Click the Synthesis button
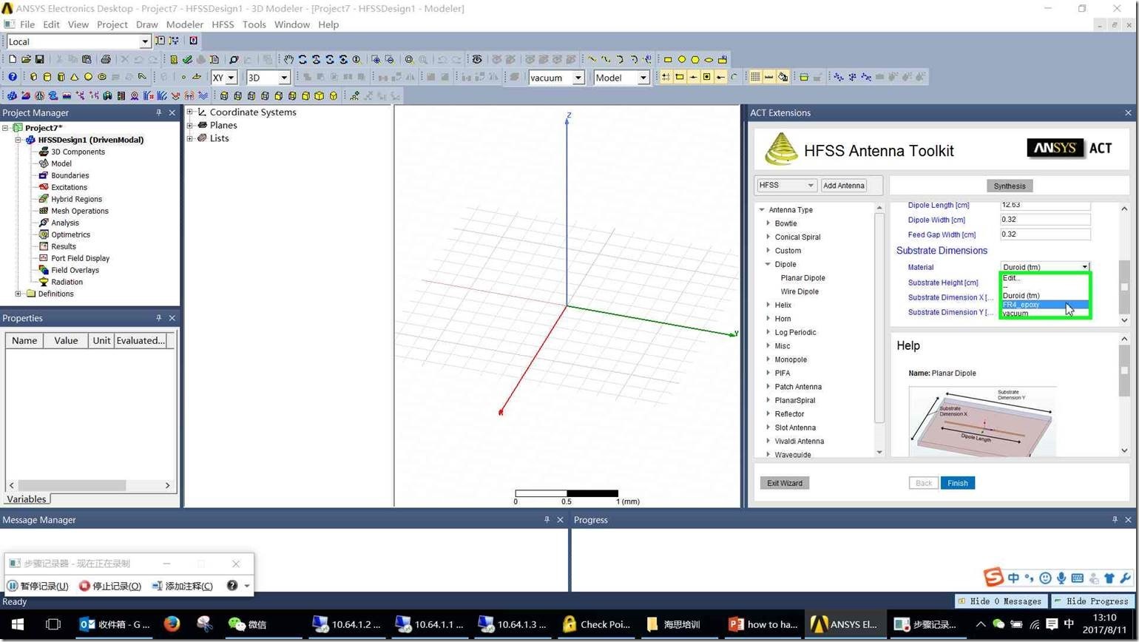1139x642 pixels. 1010,186
